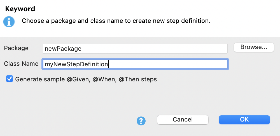Click the "myNewStepDefinition" text in Class Name
280x136 pixels.
(x=76, y=64)
